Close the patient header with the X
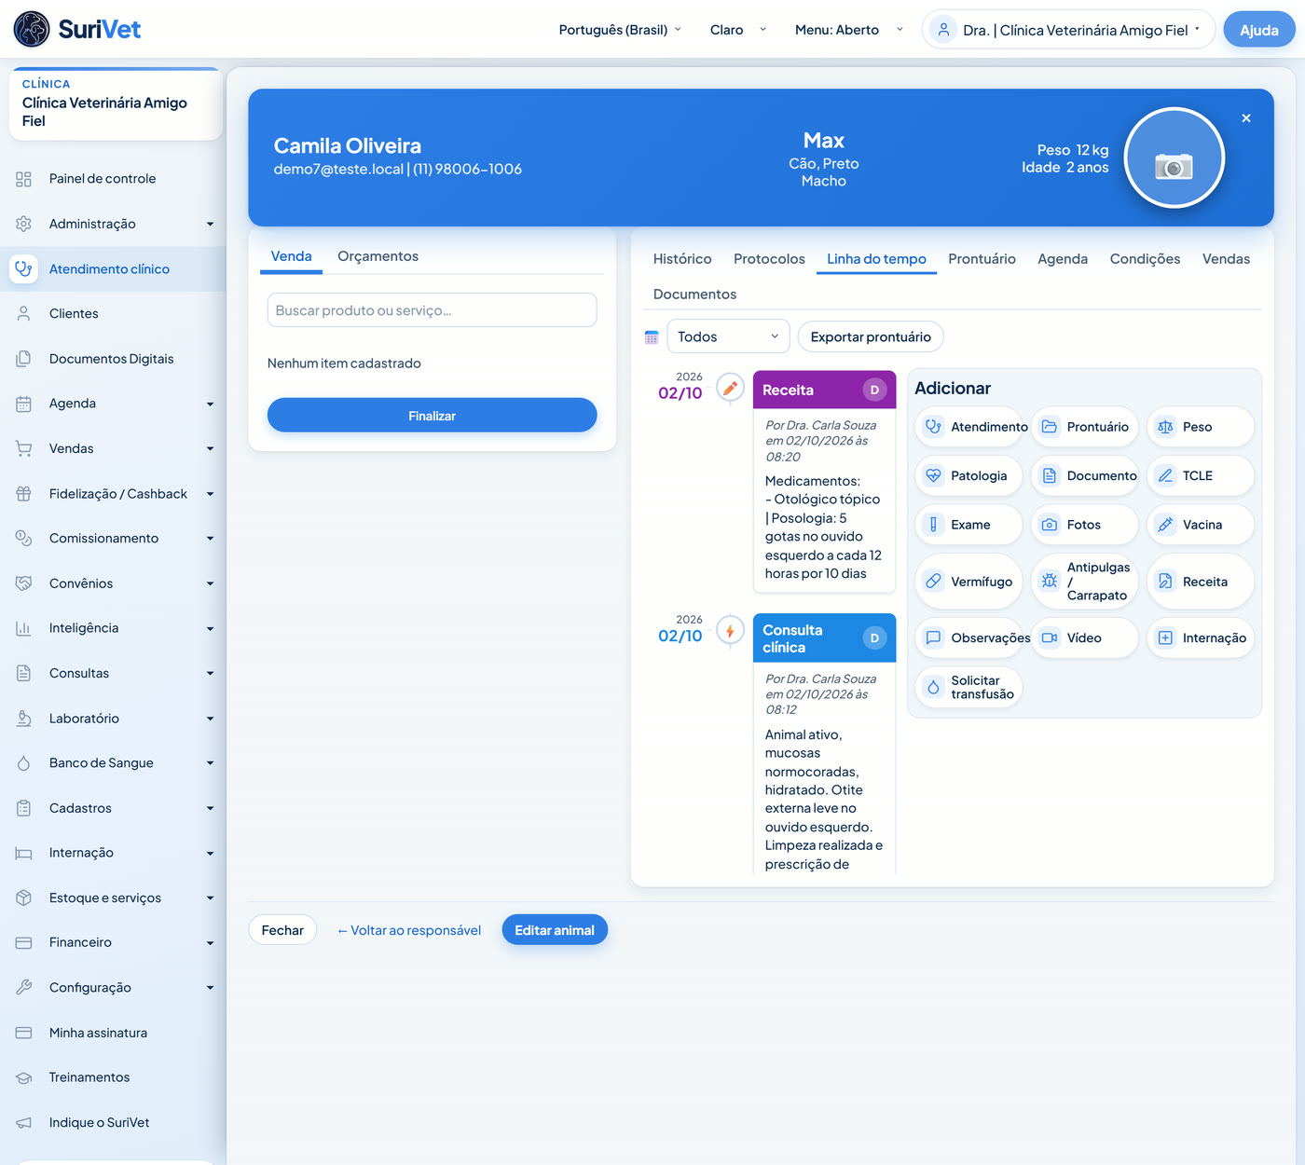The width and height of the screenshot is (1305, 1165). (x=1246, y=118)
